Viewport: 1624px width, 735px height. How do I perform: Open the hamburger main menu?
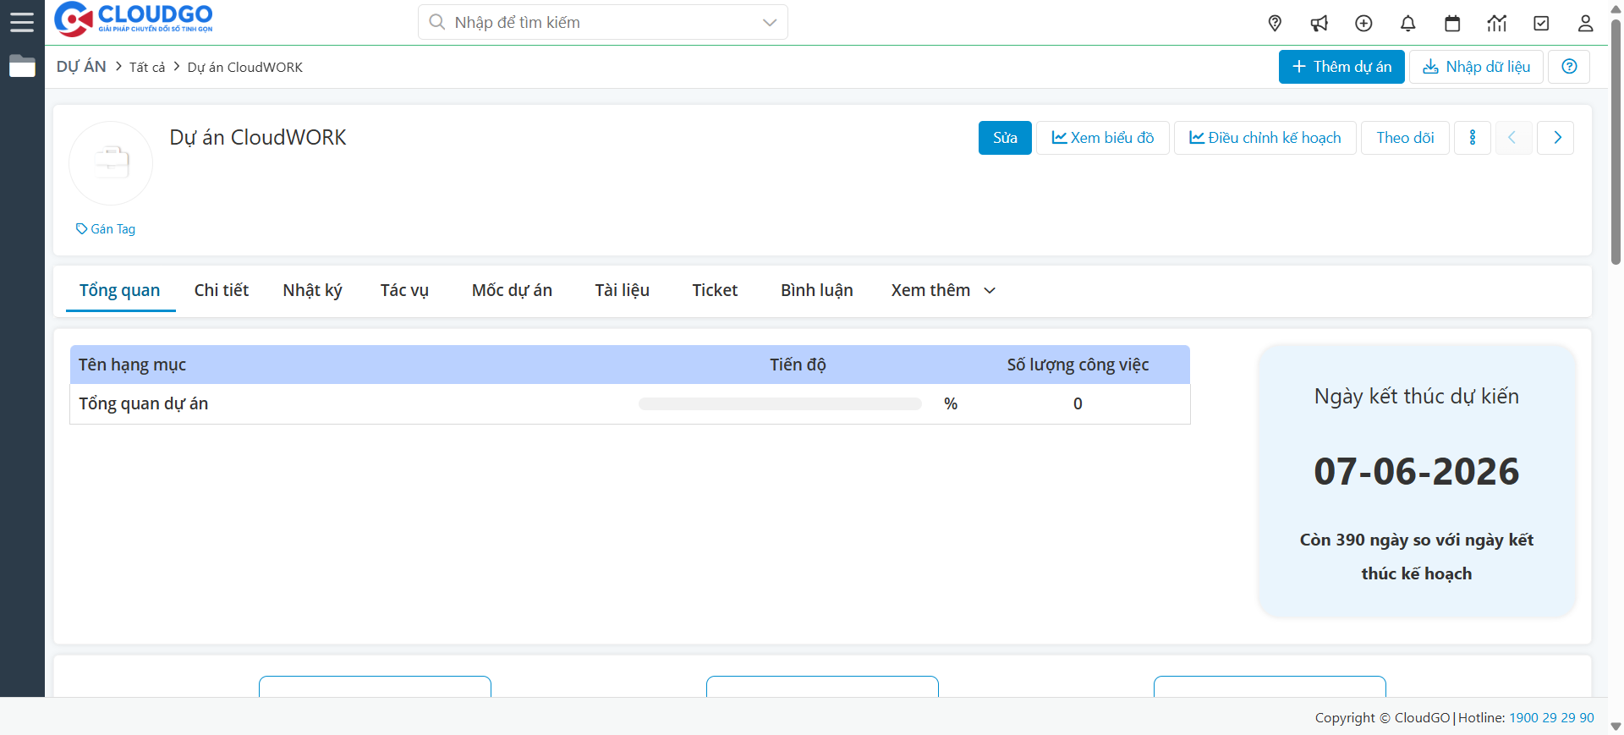(22, 22)
